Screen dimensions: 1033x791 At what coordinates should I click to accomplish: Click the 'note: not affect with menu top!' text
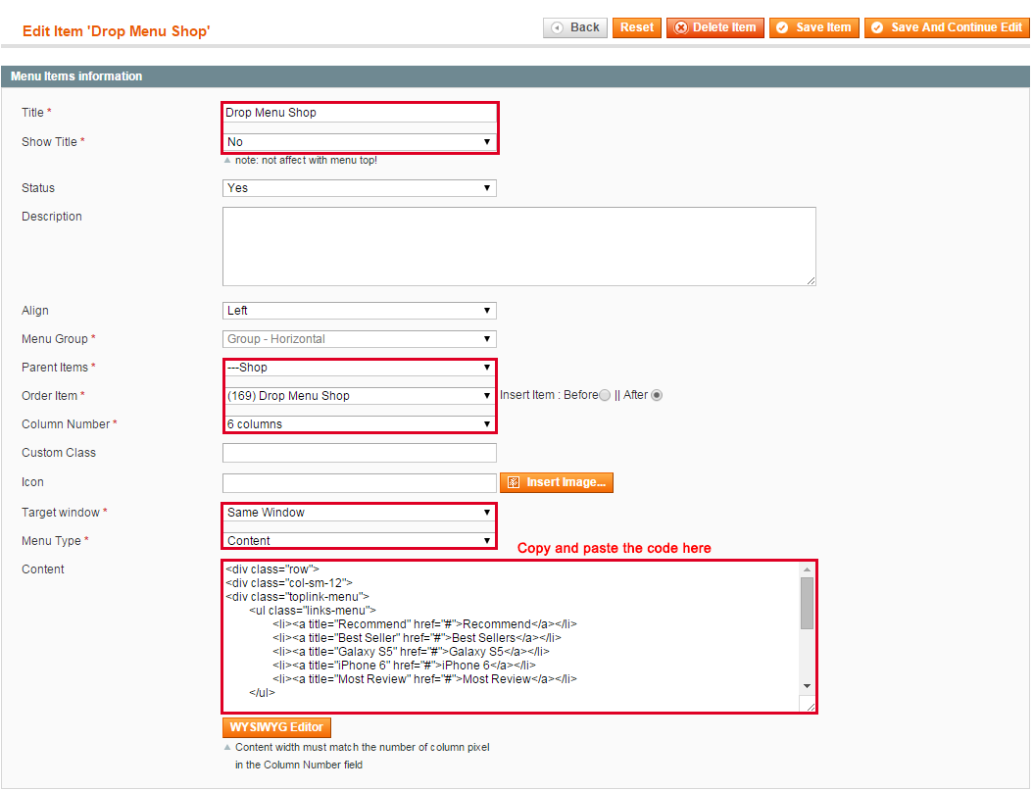pyautogui.click(x=306, y=160)
